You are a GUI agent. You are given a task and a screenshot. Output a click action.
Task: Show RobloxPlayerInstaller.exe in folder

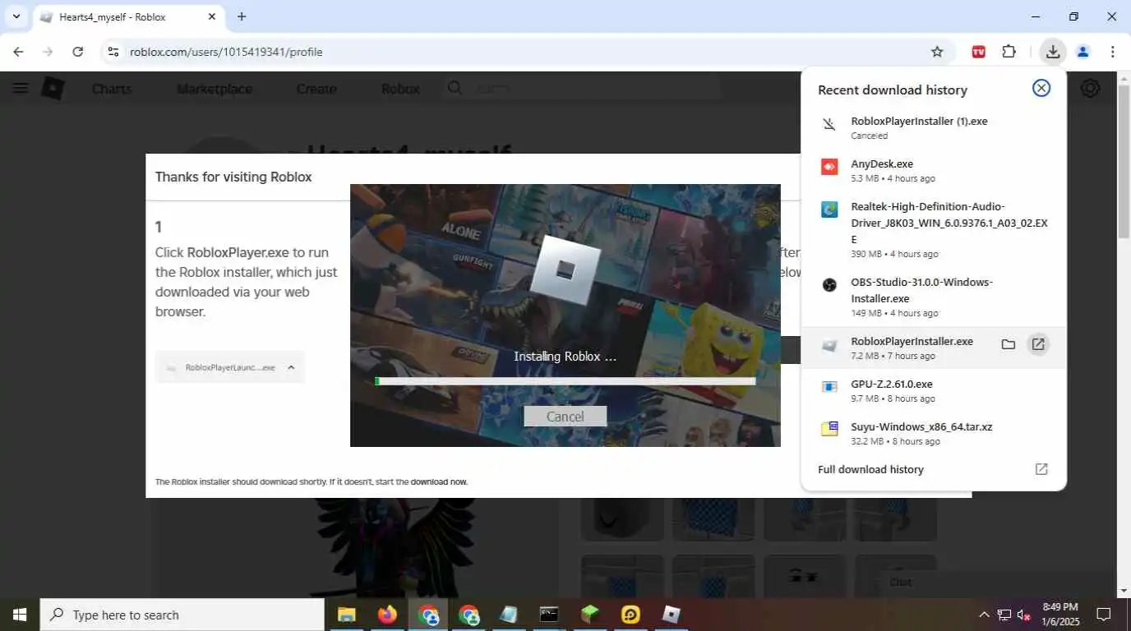click(x=1008, y=344)
